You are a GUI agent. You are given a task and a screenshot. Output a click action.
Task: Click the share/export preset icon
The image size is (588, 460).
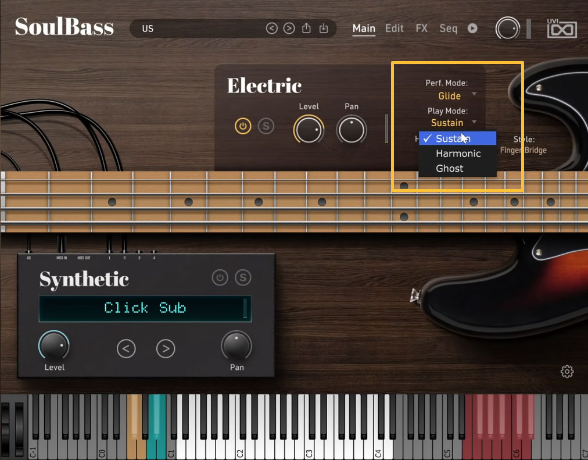coord(306,28)
